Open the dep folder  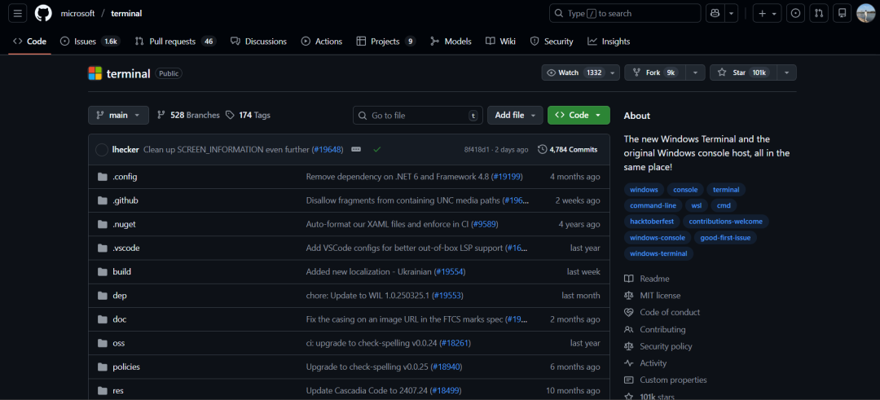point(120,296)
